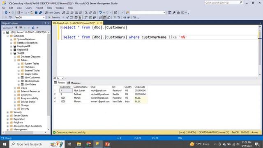Open Chrome from the Windows taskbar
This screenshot has height=148, width=263.
[89, 144]
